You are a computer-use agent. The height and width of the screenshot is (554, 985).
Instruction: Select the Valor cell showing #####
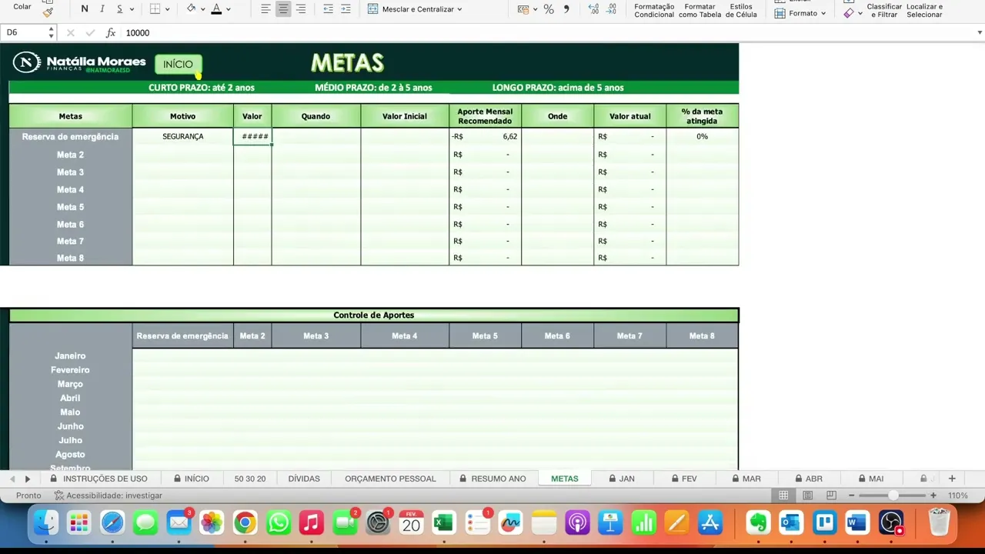pos(252,136)
